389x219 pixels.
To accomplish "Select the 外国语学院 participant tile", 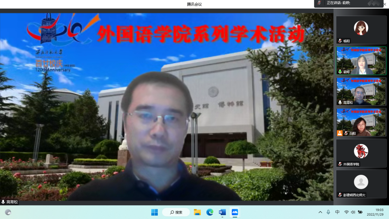I will coord(361,153).
